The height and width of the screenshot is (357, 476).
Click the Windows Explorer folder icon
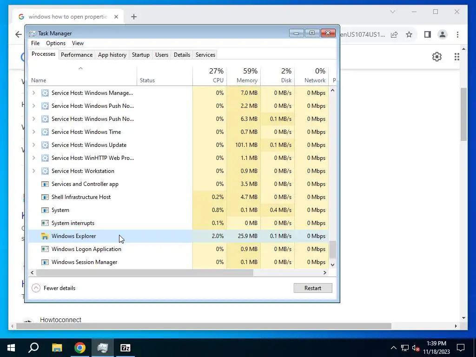[45, 236]
